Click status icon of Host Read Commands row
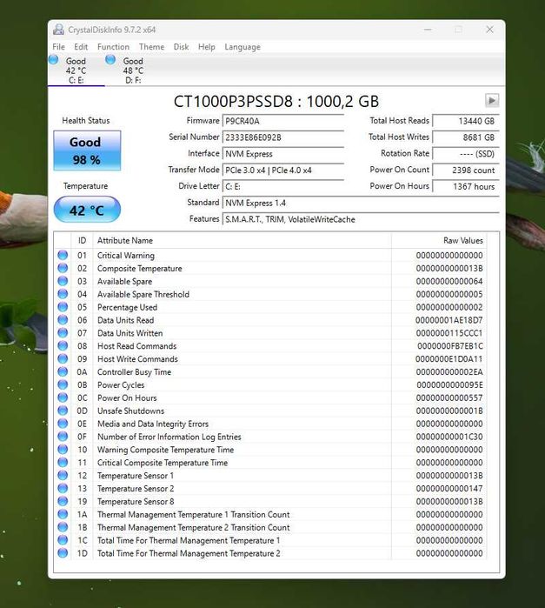Image resolution: width=545 pixels, height=608 pixels. (63, 346)
